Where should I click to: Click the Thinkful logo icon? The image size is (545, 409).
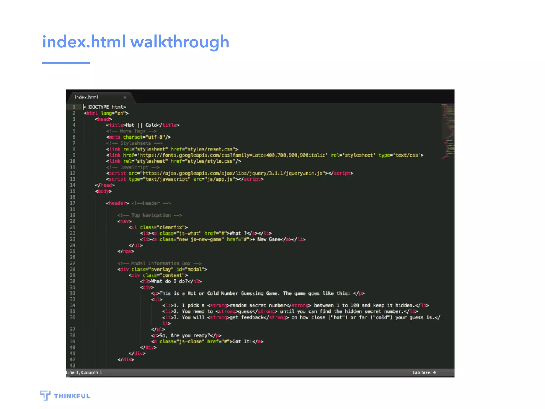point(45,395)
